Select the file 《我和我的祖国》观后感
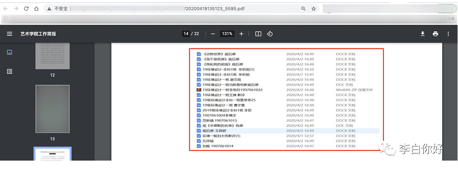Image resolution: width=458 pixels, height=169 pixels. (x=223, y=64)
